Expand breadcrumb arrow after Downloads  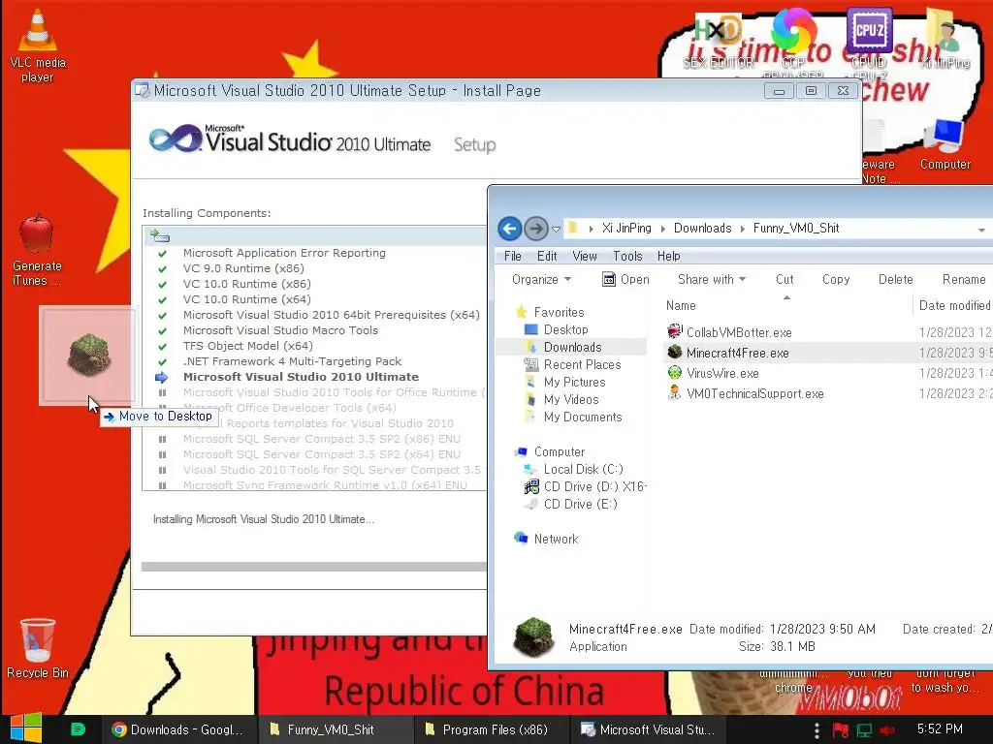[x=742, y=229]
